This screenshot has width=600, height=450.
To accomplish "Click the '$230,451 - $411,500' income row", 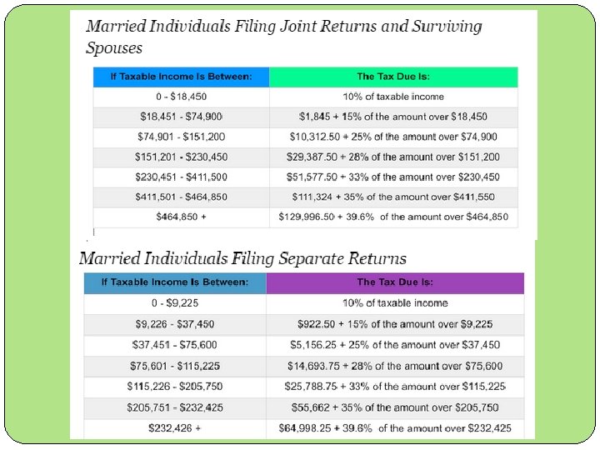I will [181, 177].
